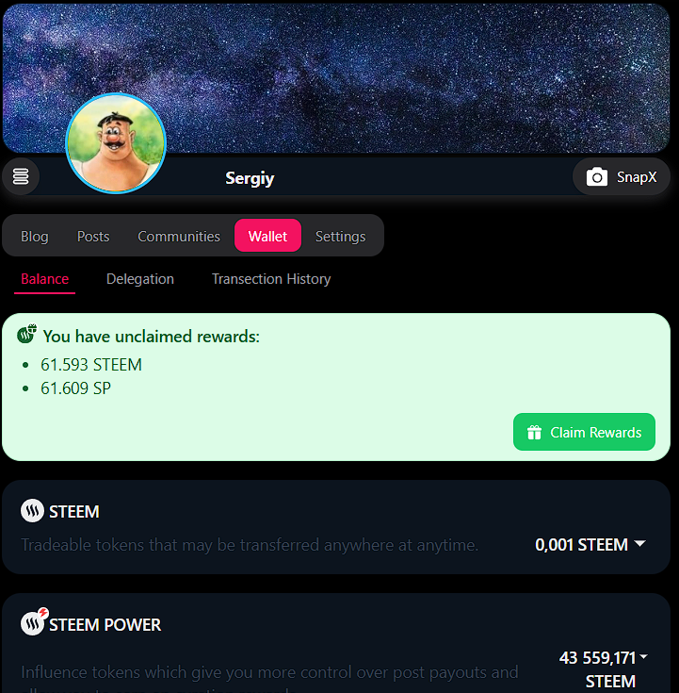Click the SnapX button label
Screen dimensions: 679x693
(637, 177)
